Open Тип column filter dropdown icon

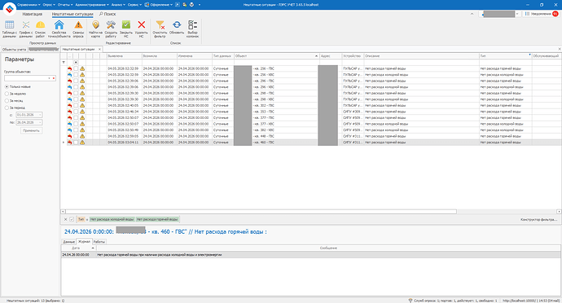(x=529, y=55)
